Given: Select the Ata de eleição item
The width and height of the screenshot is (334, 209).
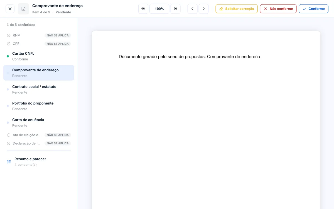Looking at the screenshot, I should tap(39, 135).
